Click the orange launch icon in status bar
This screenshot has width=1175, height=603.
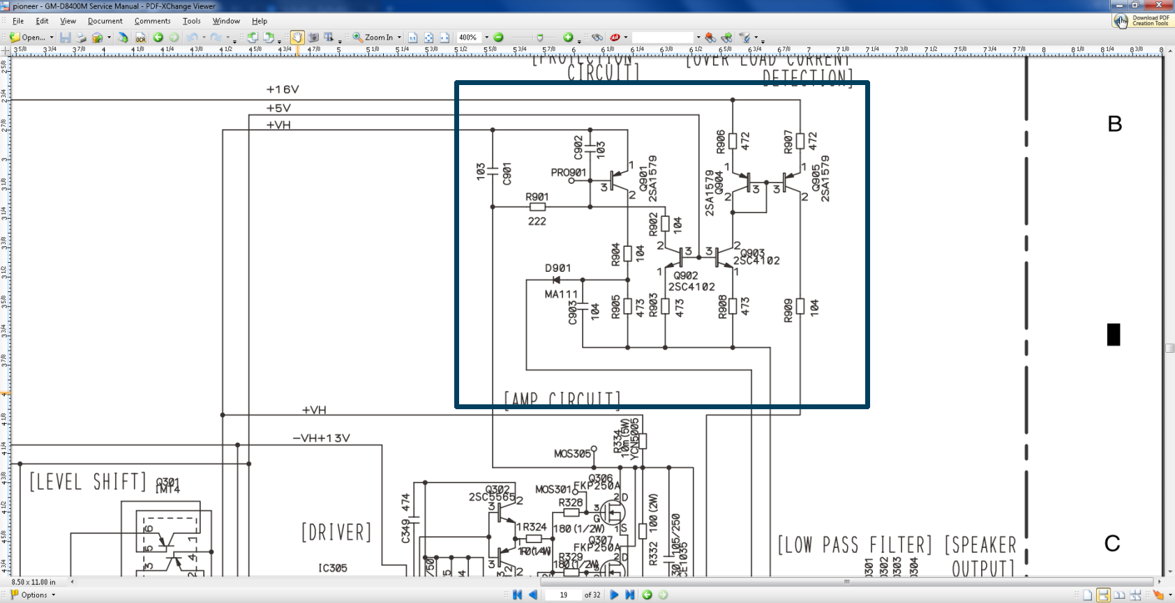click(x=1158, y=595)
